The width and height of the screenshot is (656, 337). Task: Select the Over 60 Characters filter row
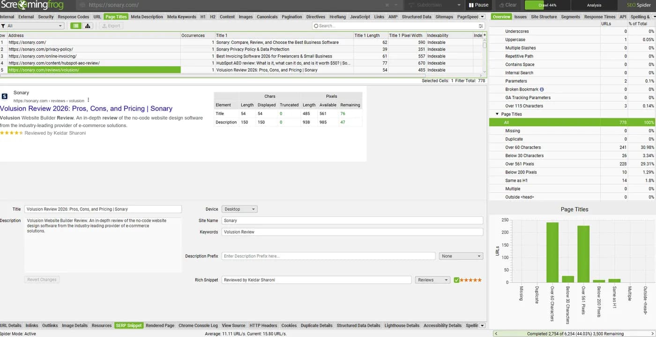(572, 147)
